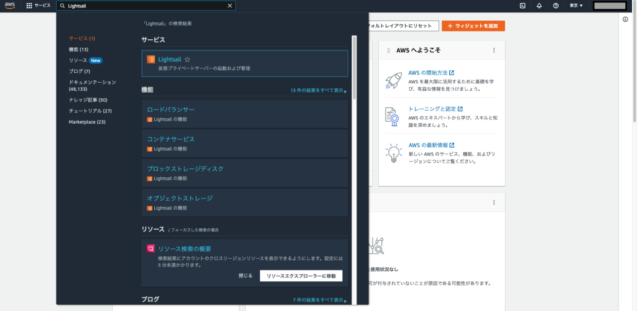Open CloudShell terminal icon in the top bar
This screenshot has width=637, height=311.
click(x=523, y=6)
